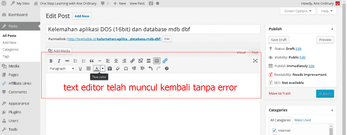
Task: Click the redo arrow icon
Action: 159,69
